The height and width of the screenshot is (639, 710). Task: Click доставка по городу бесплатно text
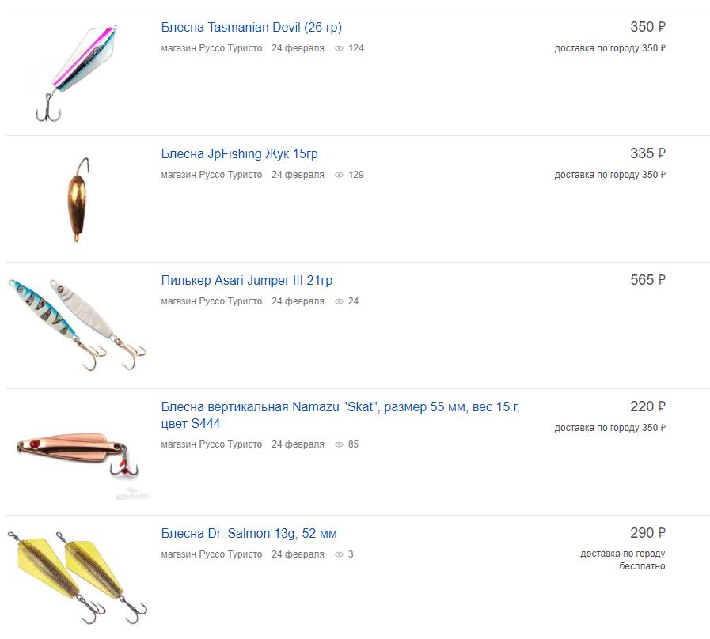pyautogui.click(x=623, y=560)
